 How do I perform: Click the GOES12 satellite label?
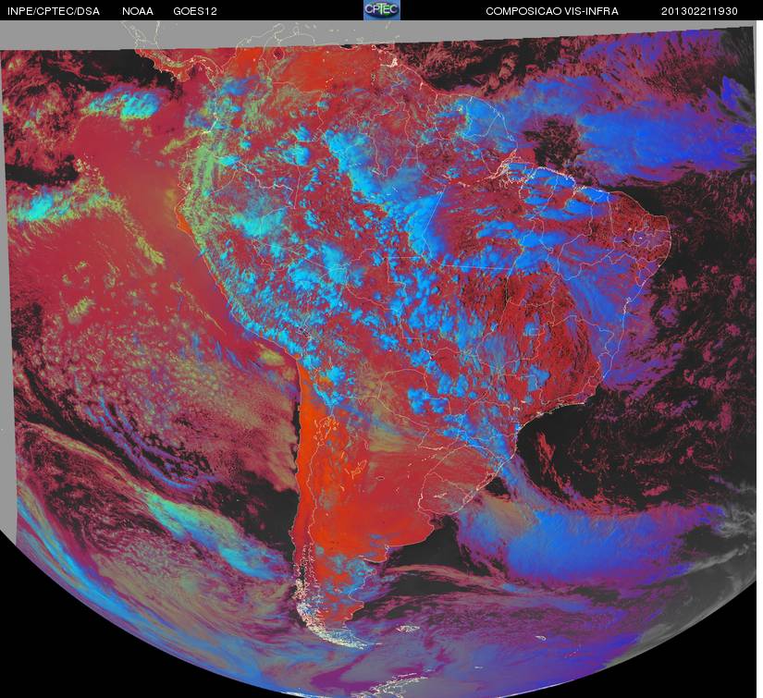click(x=195, y=11)
